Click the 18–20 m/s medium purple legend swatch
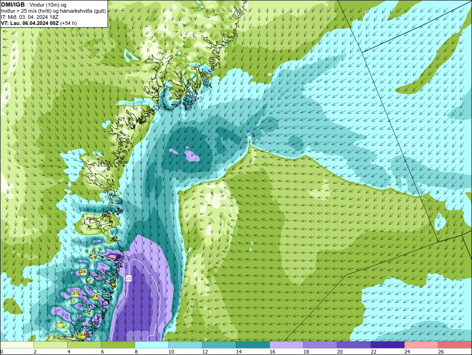The height and width of the screenshot is (355, 472). coord(320,345)
